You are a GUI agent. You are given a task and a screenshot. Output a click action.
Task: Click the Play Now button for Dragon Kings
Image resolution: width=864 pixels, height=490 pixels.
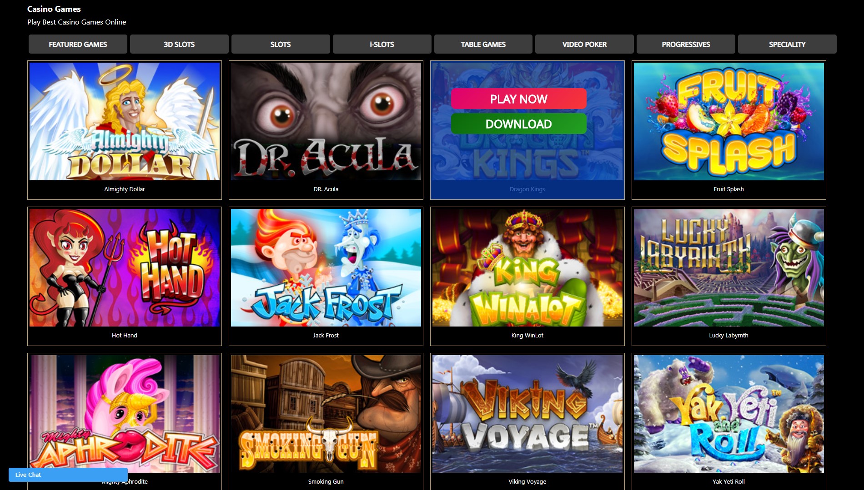point(518,99)
